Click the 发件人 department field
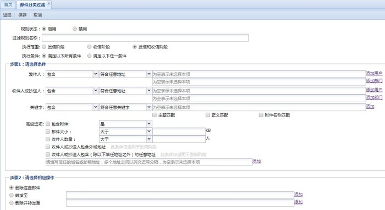This screenshot has width=385, height=210. point(259,82)
